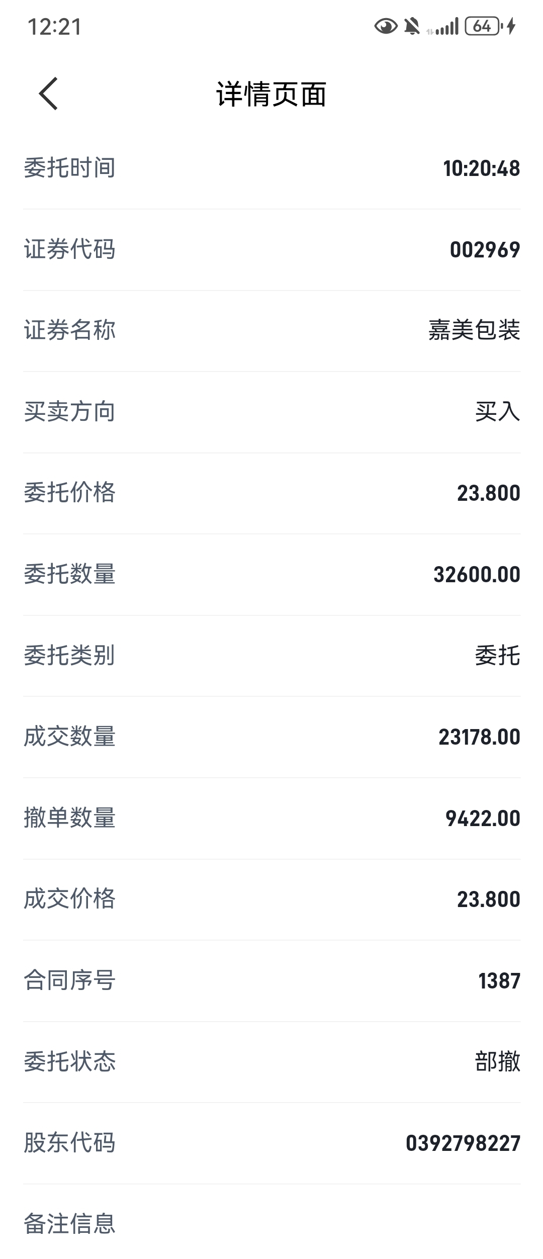Select the 委托类别 row
Screen dimensions: 543x1259
coord(271,656)
